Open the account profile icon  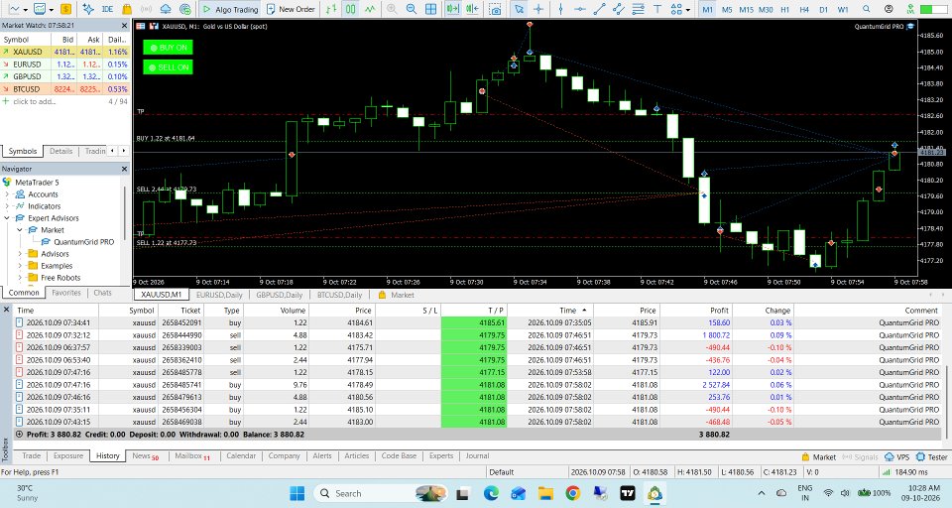tap(889, 9)
